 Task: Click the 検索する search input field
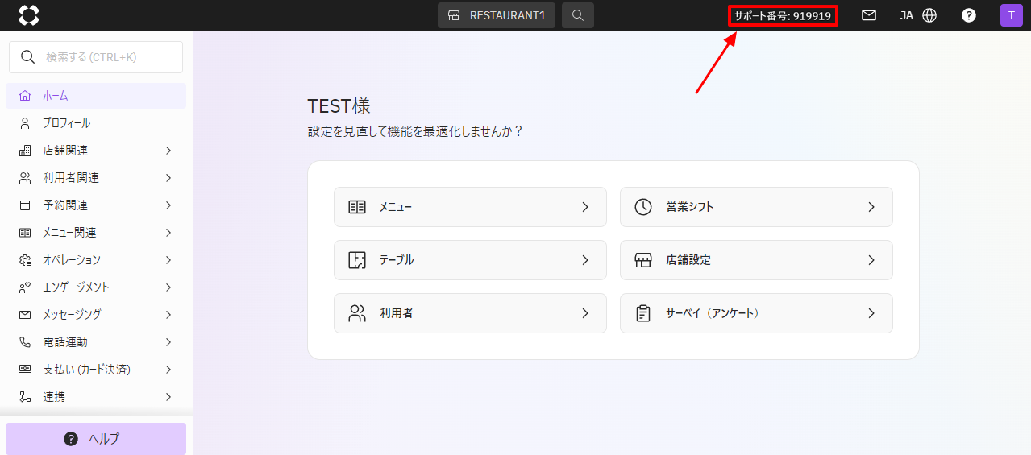click(x=96, y=57)
